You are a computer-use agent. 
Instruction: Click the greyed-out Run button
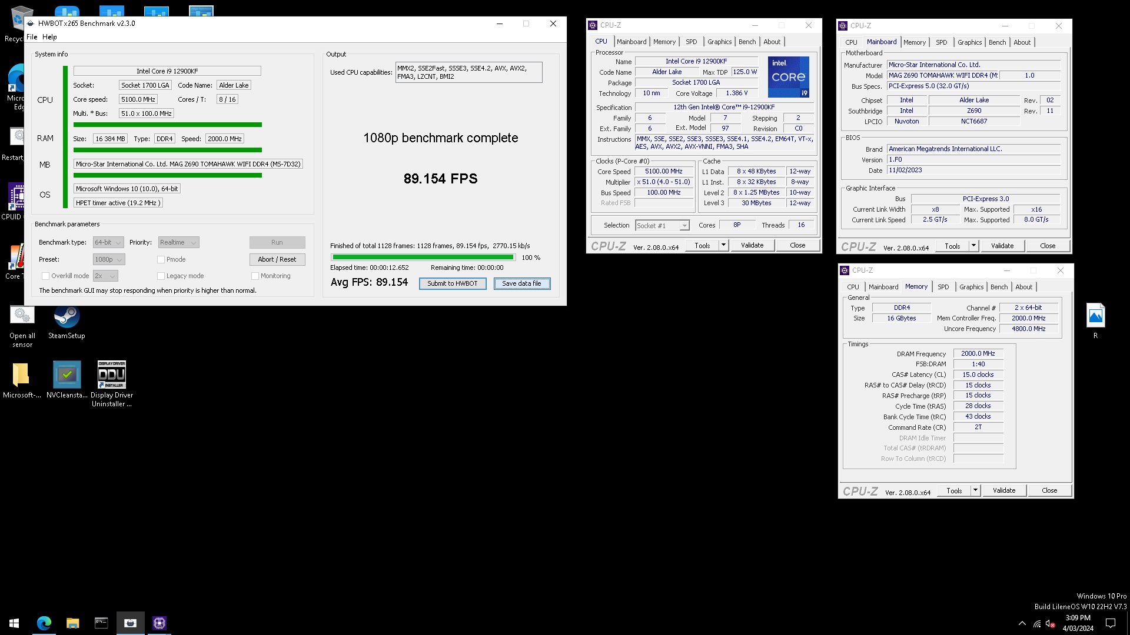click(x=277, y=242)
